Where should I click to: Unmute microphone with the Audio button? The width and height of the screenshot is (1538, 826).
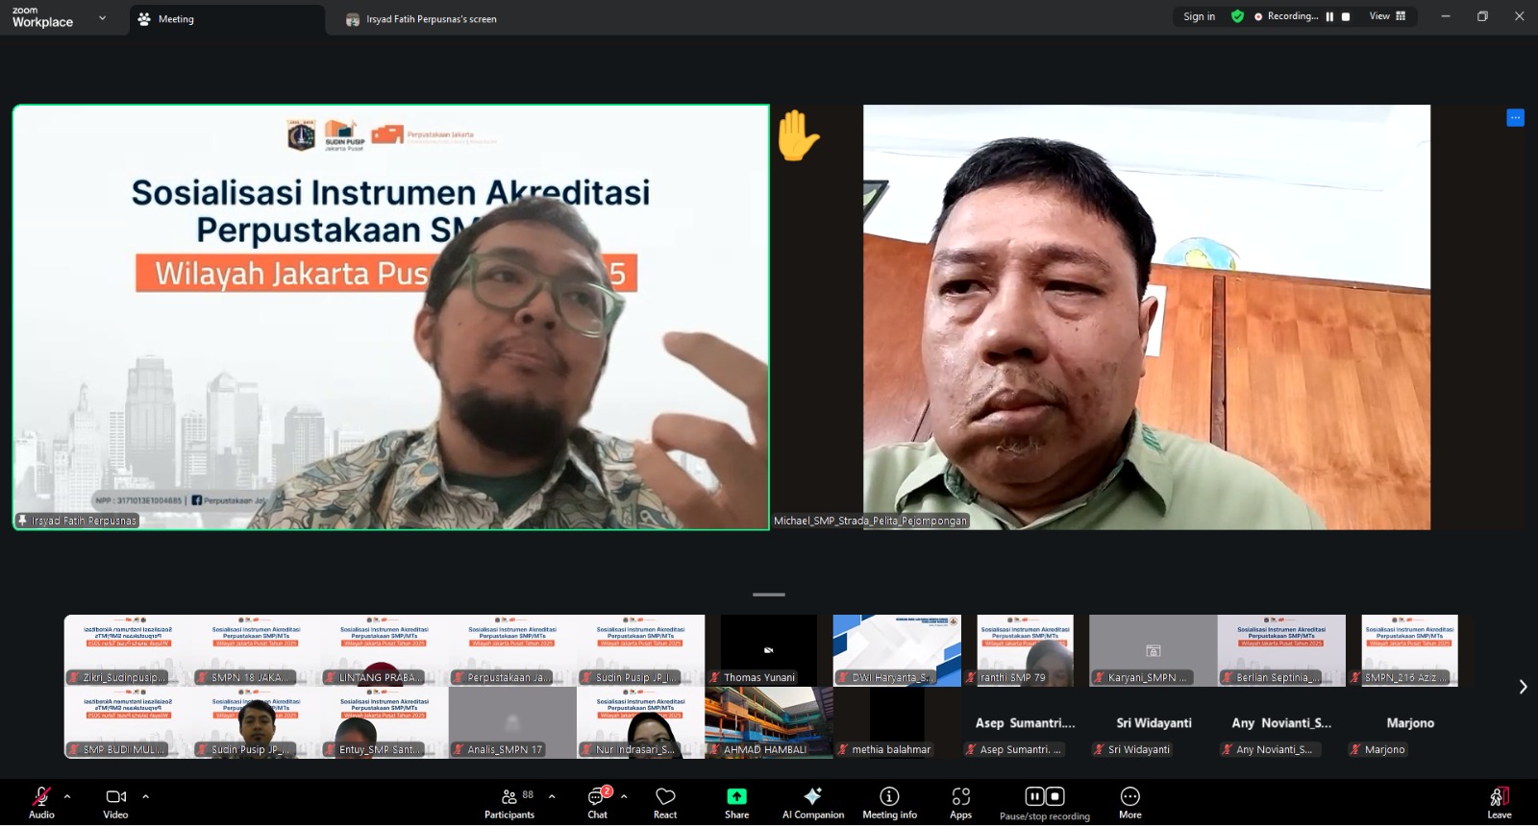point(41,803)
